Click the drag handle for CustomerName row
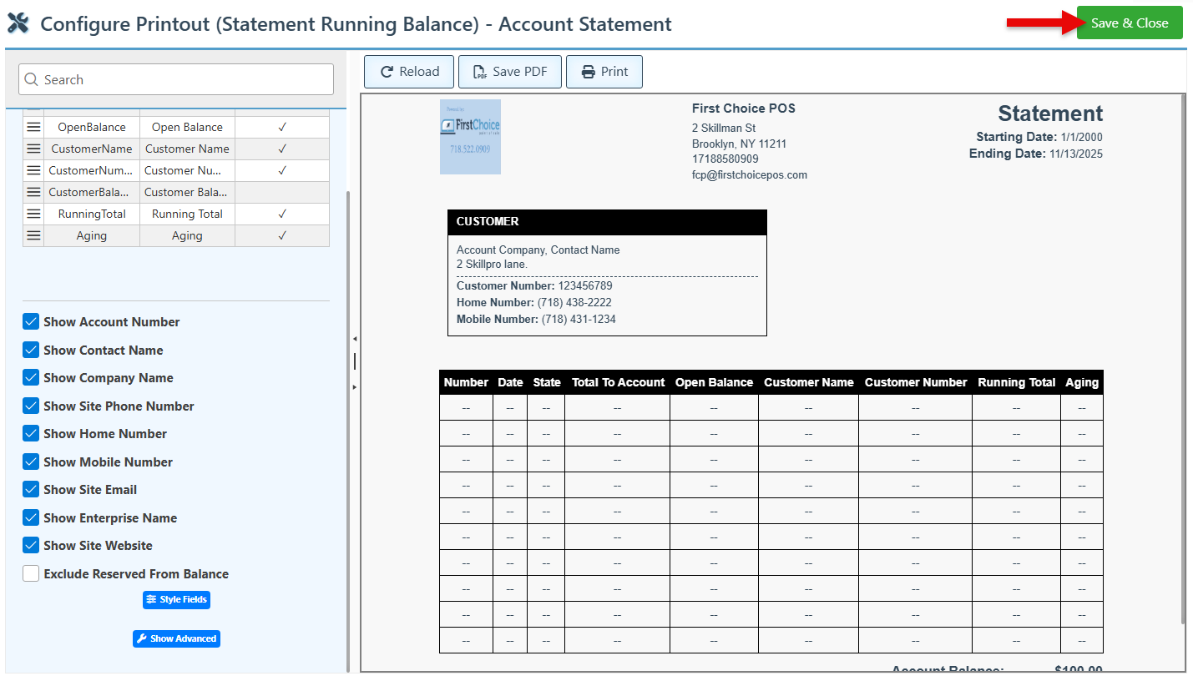Image resolution: width=1193 pixels, height=676 pixels. click(x=33, y=149)
